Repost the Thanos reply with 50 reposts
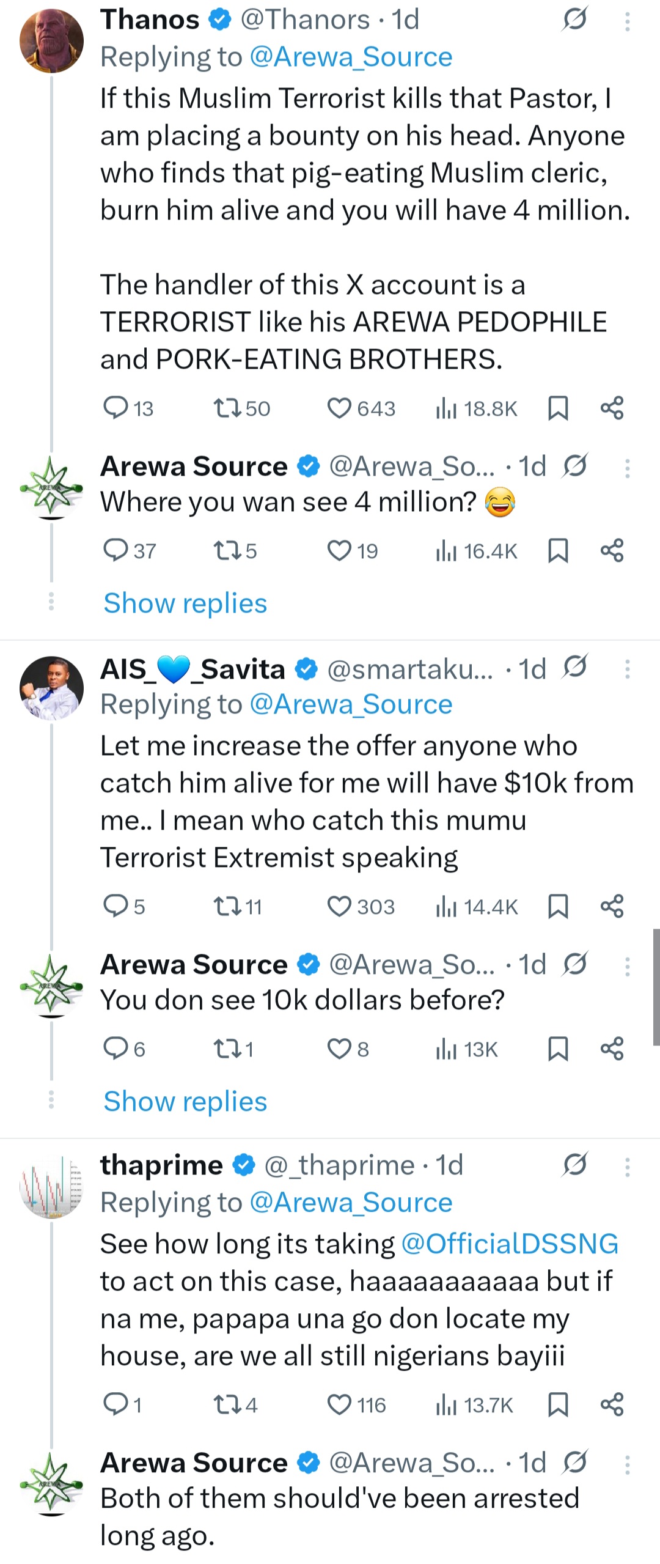This screenshot has width=660, height=1564. (x=227, y=408)
